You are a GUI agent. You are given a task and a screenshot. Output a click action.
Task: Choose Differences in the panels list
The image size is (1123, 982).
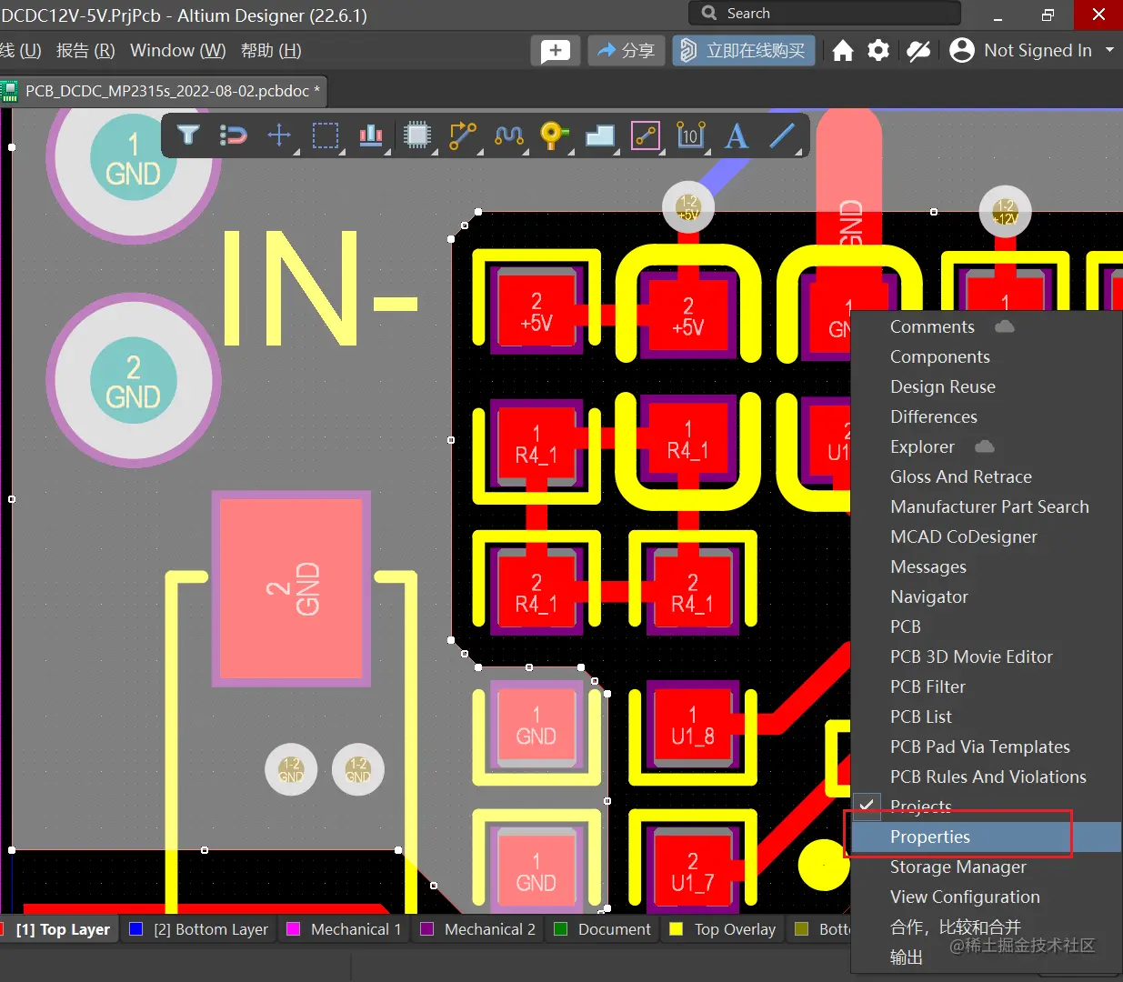pyautogui.click(x=987, y=416)
